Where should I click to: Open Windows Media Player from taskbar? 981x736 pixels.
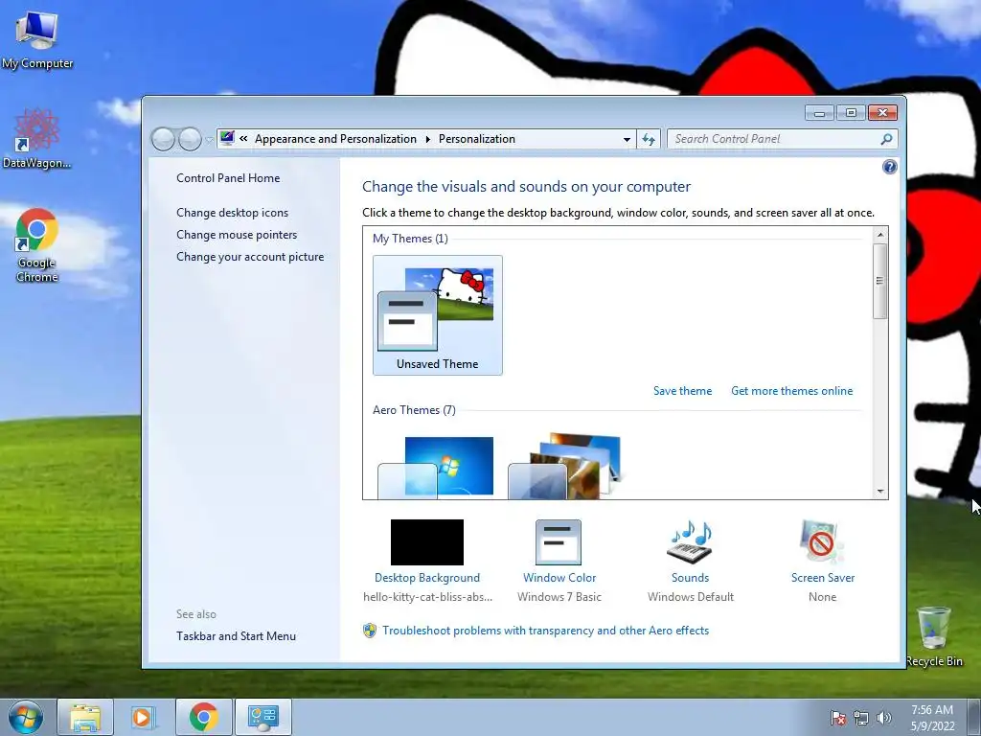click(x=144, y=717)
